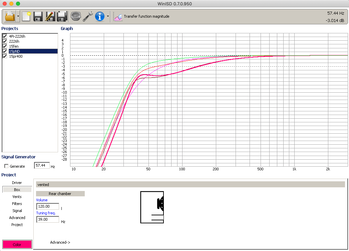Toggle the 15pND project checkbox
Screen dimensions: 349x251
(5, 51)
